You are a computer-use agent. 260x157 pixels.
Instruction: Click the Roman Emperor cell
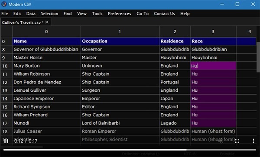120,131
